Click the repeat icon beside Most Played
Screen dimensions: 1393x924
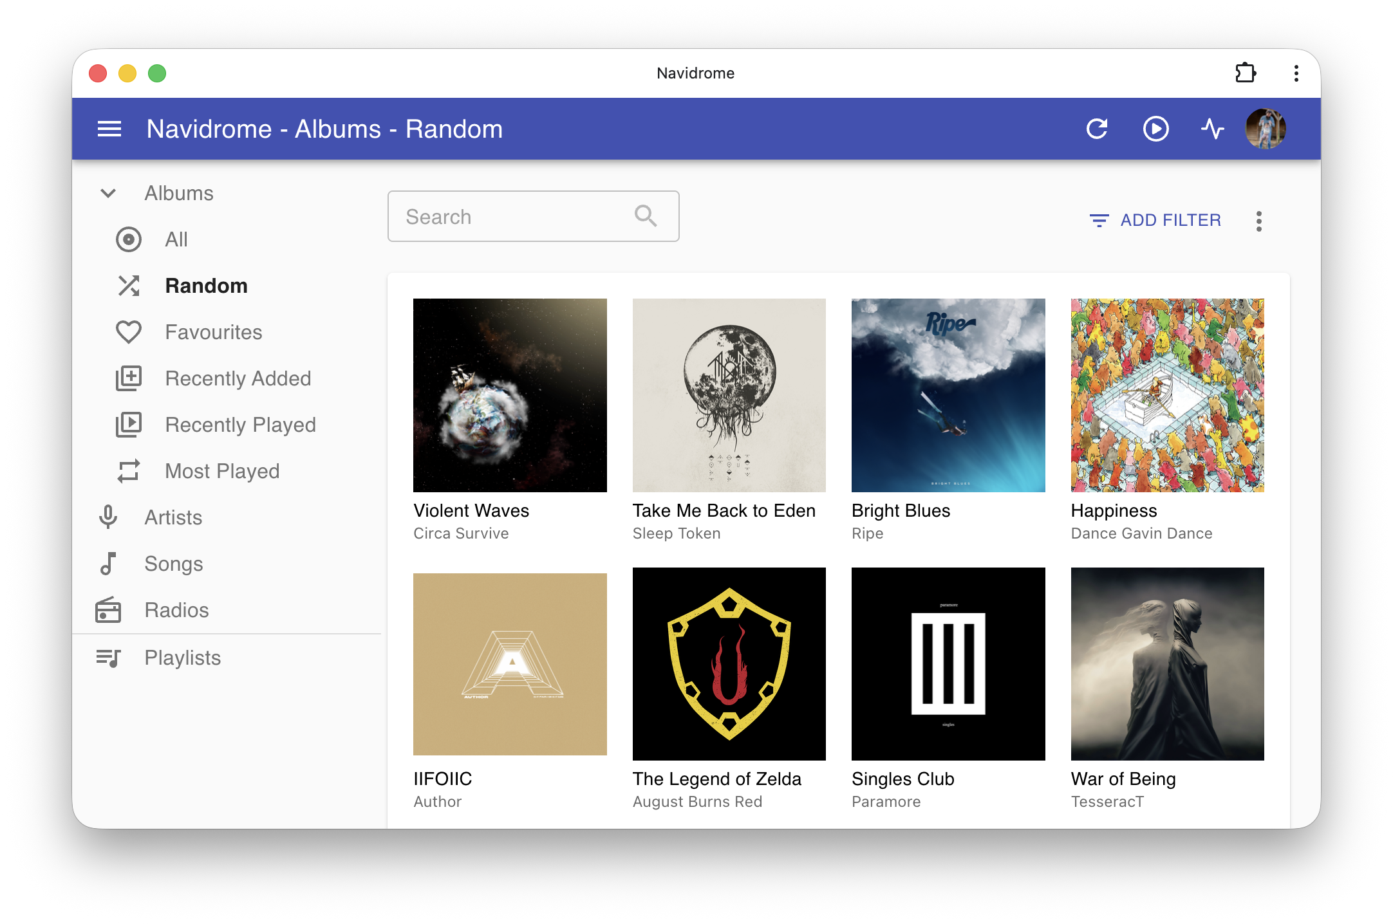tap(129, 471)
